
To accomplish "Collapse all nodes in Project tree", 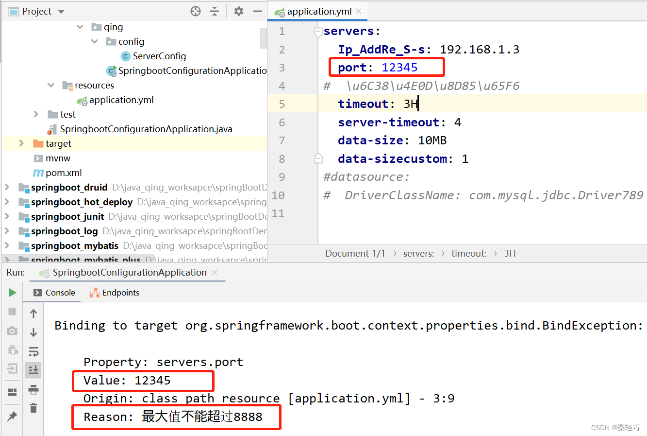I will 215,11.
